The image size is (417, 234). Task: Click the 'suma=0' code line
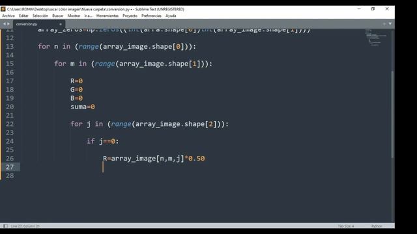[83, 107]
